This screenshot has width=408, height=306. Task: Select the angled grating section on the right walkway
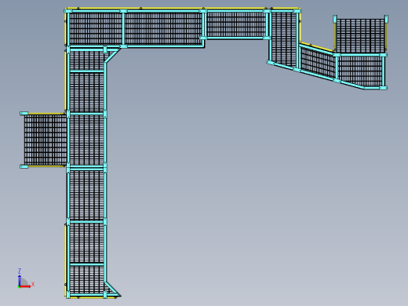(317, 62)
